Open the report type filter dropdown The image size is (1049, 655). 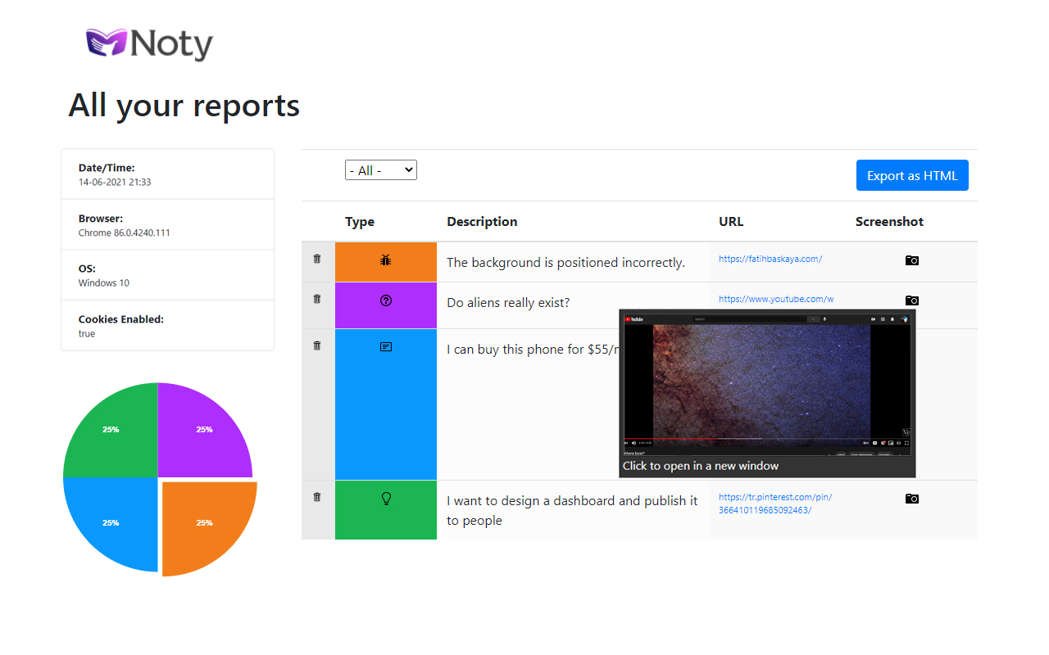pyautogui.click(x=380, y=170)
